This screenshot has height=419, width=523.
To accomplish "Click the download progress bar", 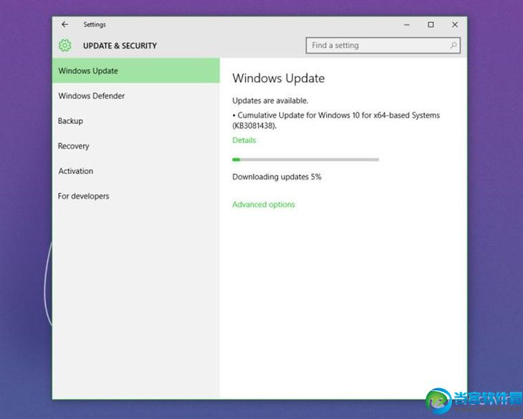I will point(305,160).
